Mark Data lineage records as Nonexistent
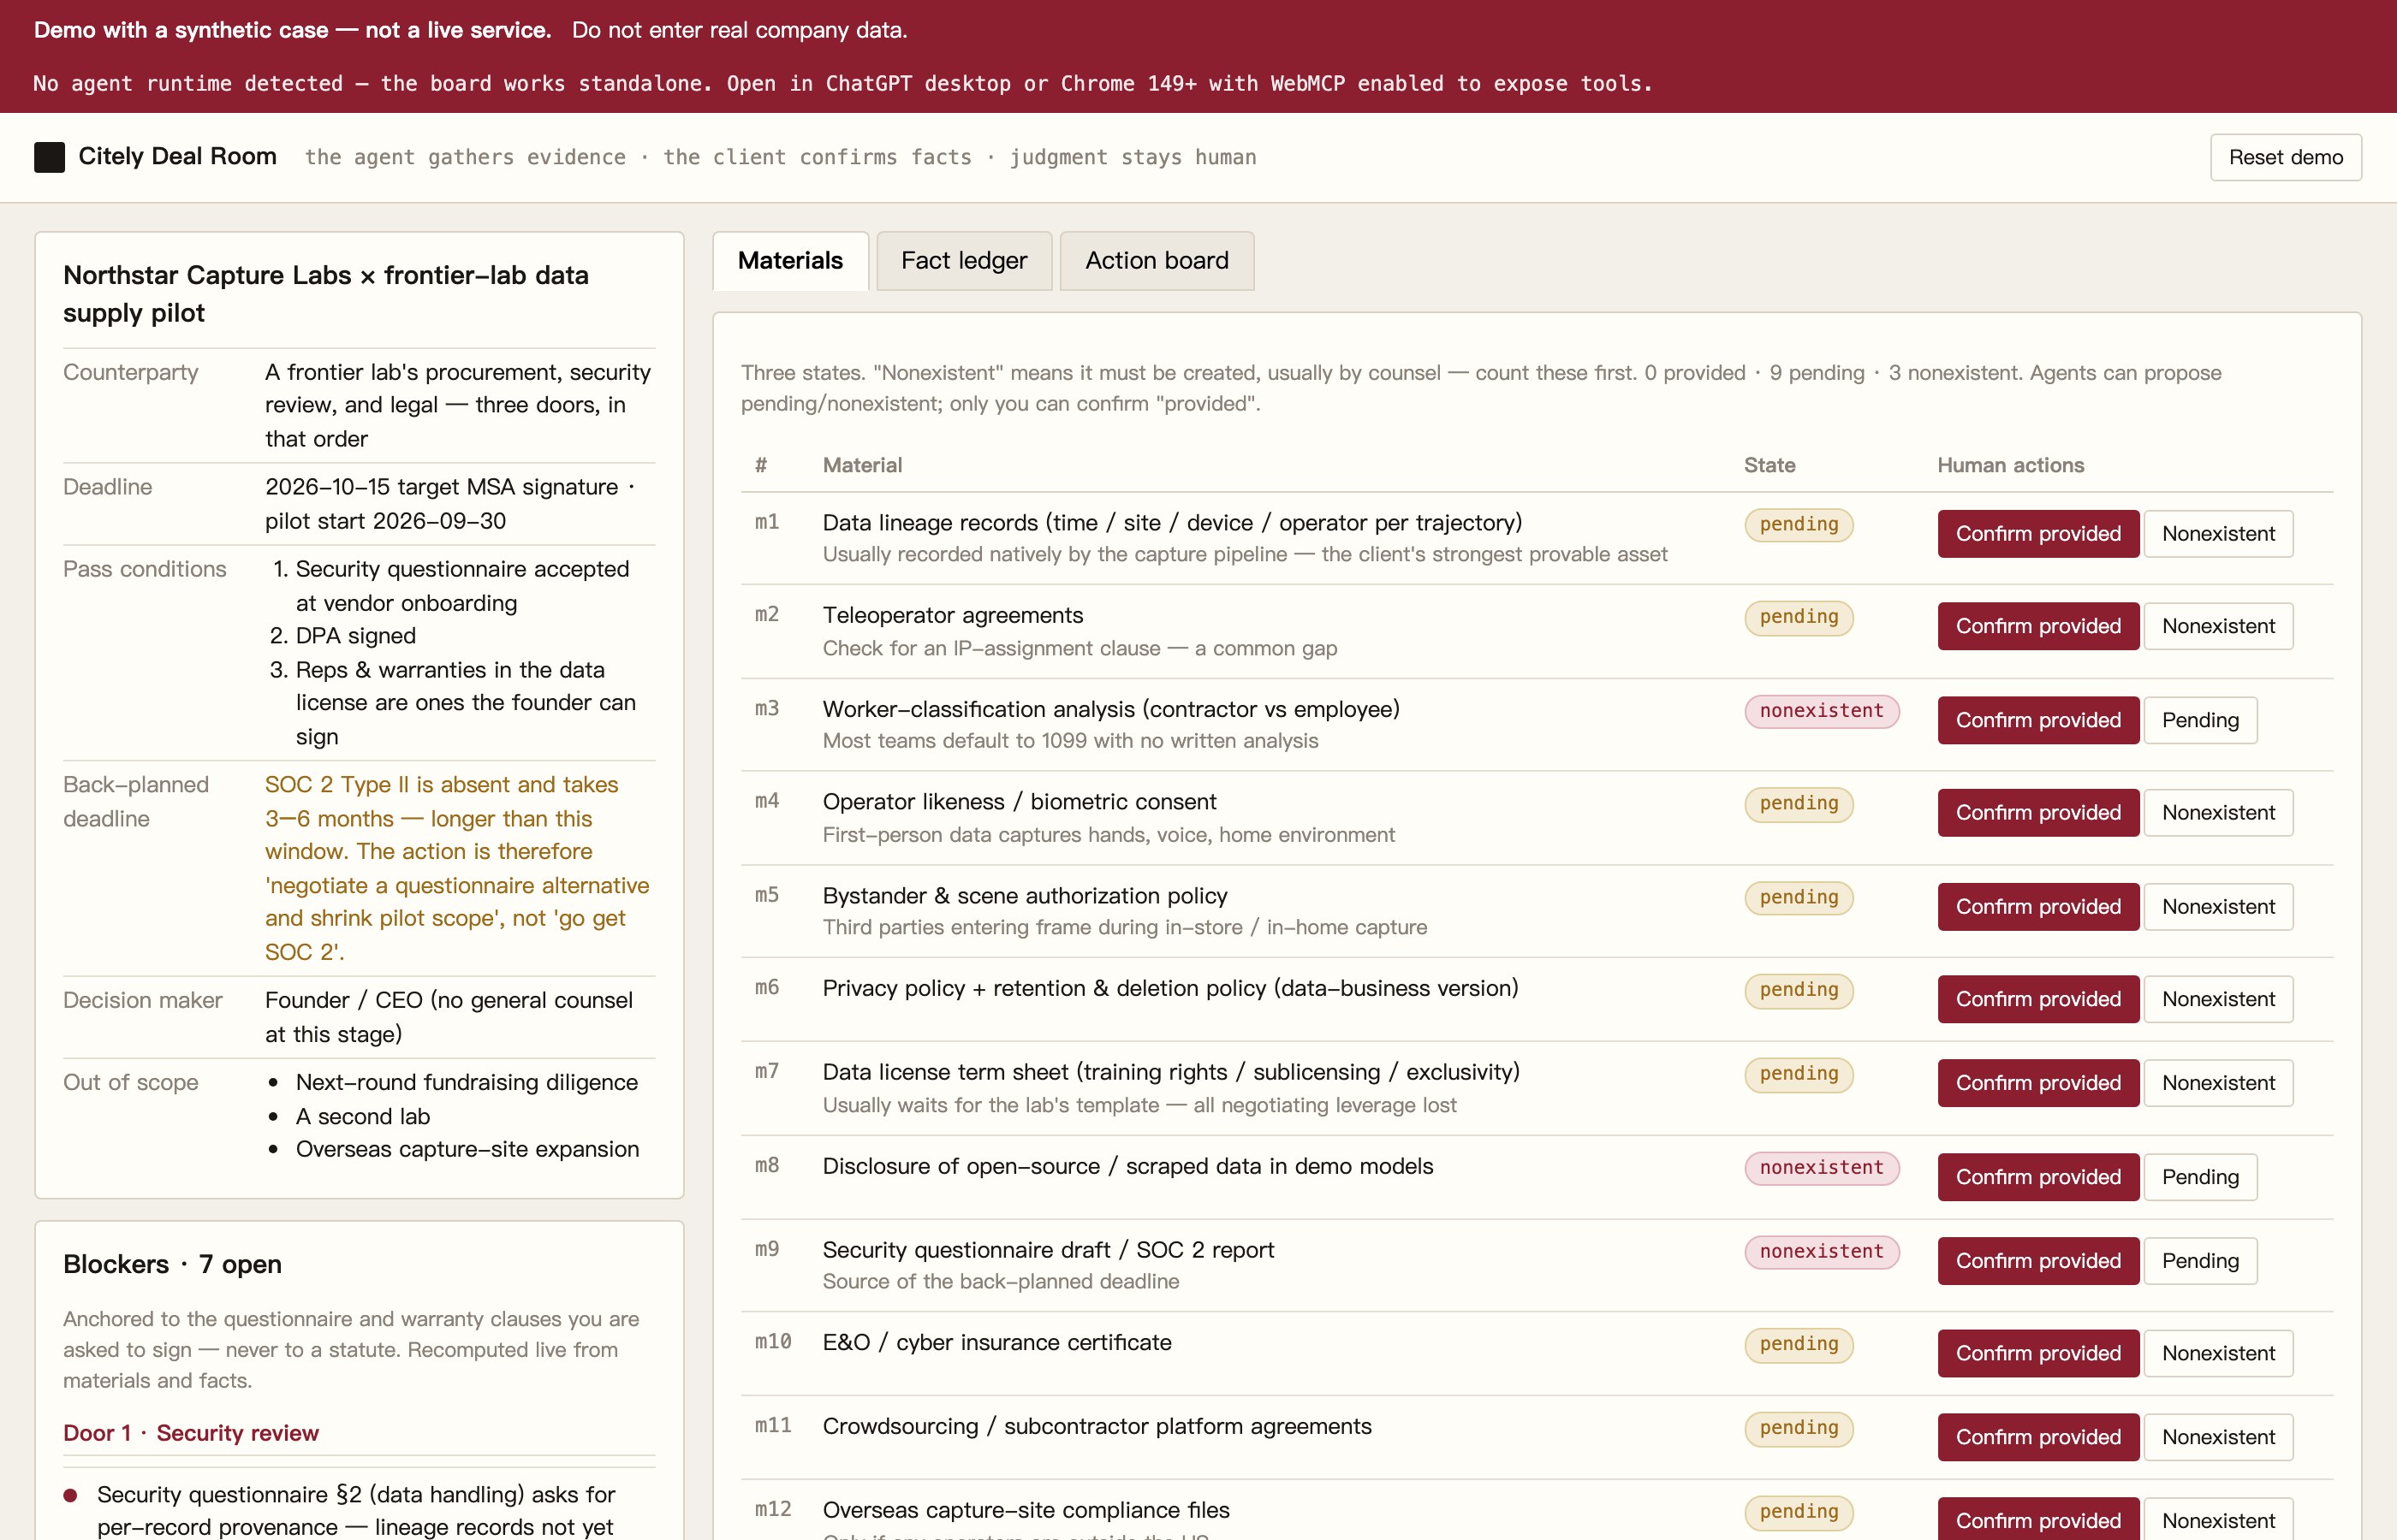This screenshot has height=1540, width=2397. coord(2218,534)
